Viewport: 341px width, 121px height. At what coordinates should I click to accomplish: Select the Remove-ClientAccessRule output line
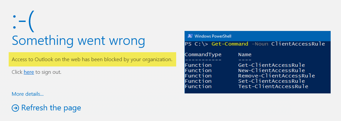coord(250,76)
